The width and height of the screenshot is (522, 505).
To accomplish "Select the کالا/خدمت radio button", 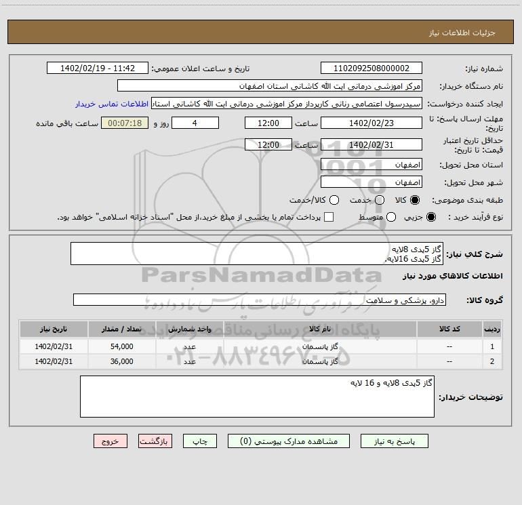I will [334, 200].
